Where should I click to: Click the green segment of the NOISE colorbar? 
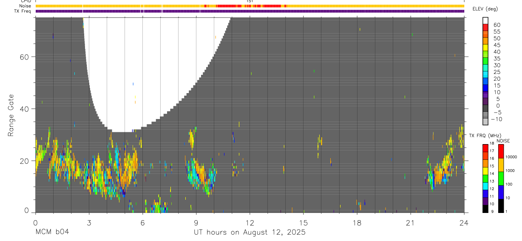(x=501, y=179)
